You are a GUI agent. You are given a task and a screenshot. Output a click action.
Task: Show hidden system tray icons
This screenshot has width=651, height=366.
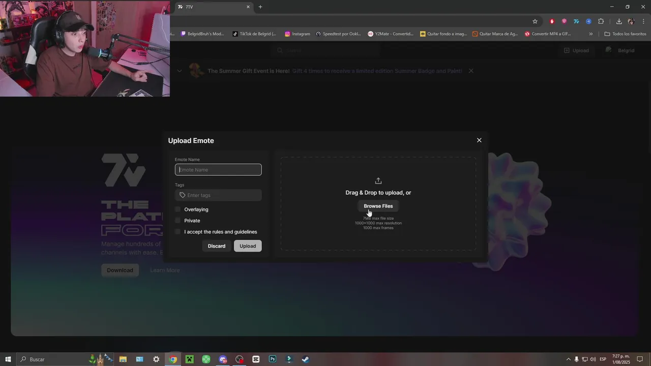tap(569, 359)
